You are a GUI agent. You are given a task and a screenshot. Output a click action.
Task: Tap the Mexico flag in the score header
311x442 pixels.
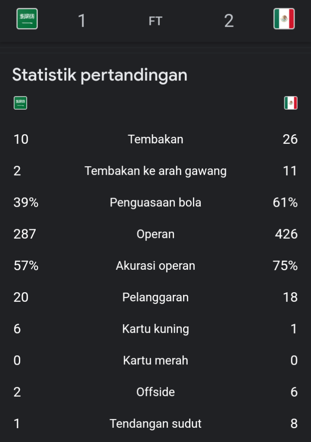coord(284,19)
